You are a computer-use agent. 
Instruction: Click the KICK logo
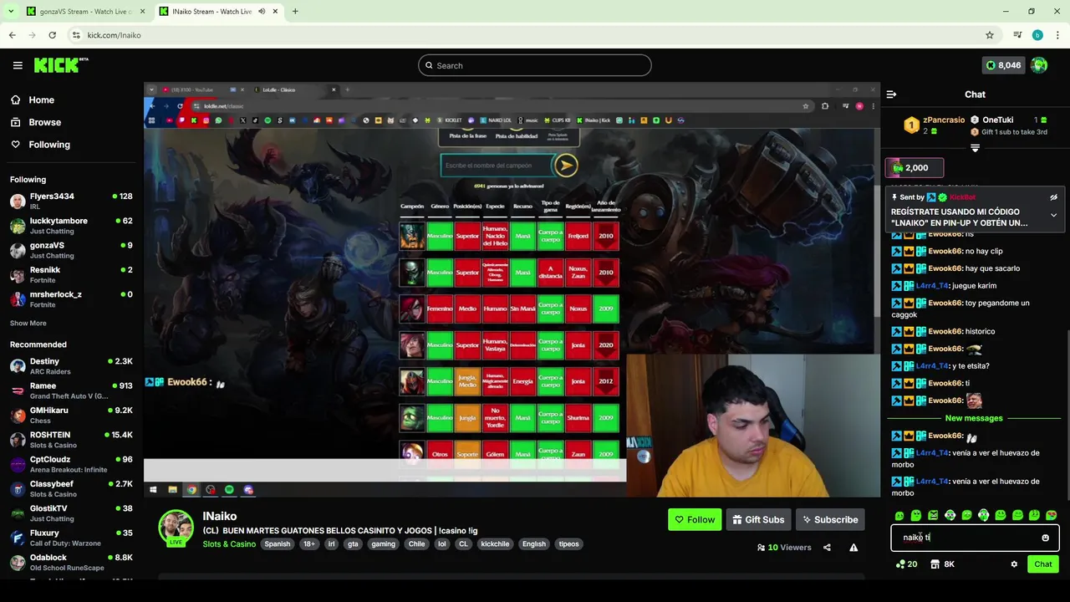click(61, 65)
